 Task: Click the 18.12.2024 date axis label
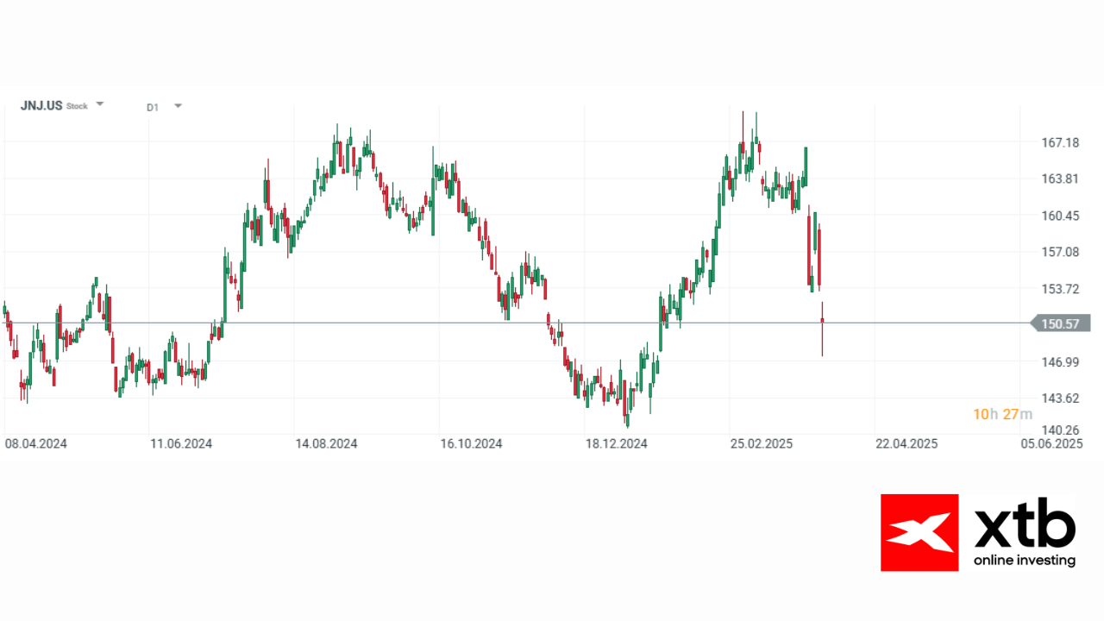pos(617,443)
